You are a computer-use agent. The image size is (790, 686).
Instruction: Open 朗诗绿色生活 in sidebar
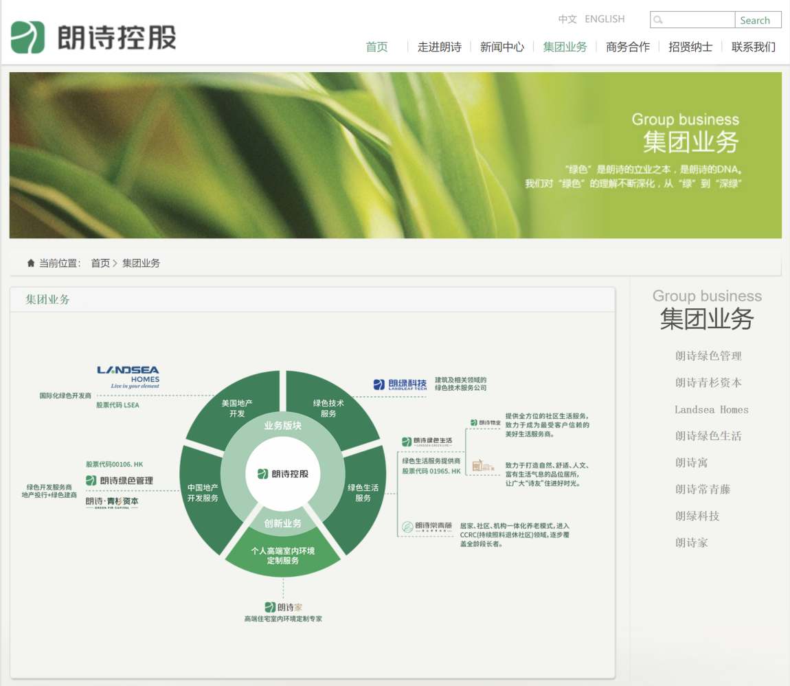708,436
